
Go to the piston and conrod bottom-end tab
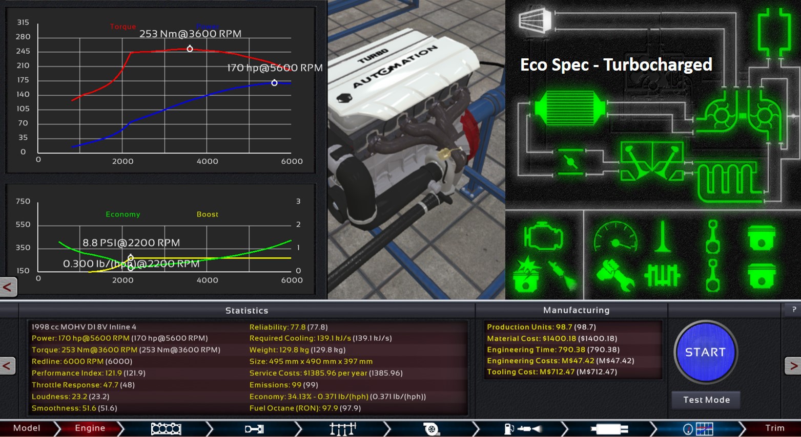(254, 429)
